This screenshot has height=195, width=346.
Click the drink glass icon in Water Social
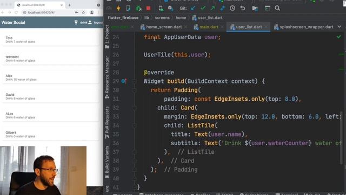(76, 22)
